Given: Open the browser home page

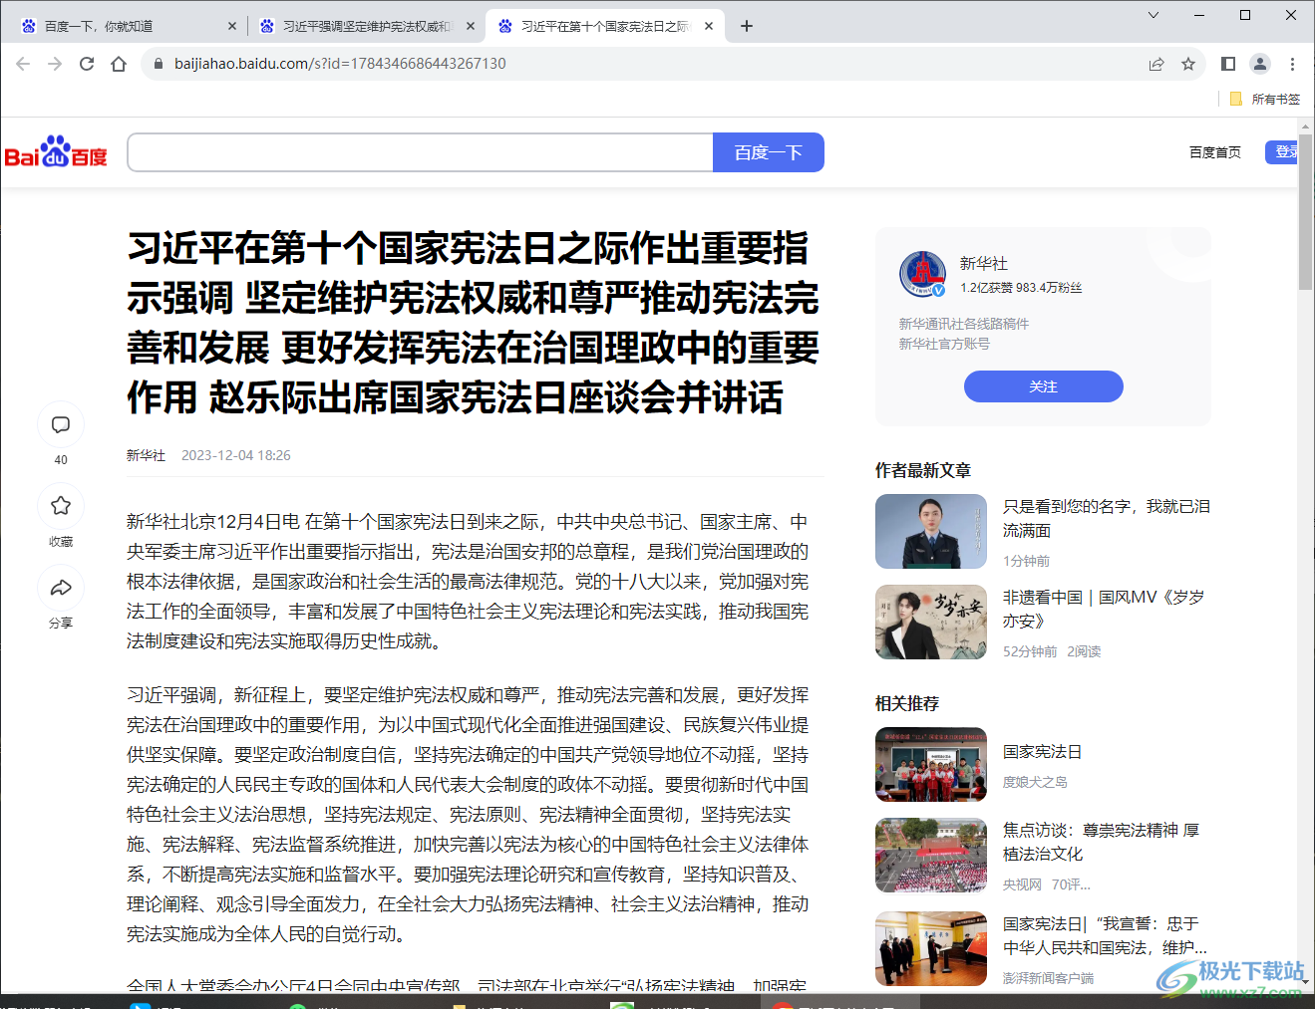Looking at the screenshot, I should pyautogui.click(x=119, y=64).
